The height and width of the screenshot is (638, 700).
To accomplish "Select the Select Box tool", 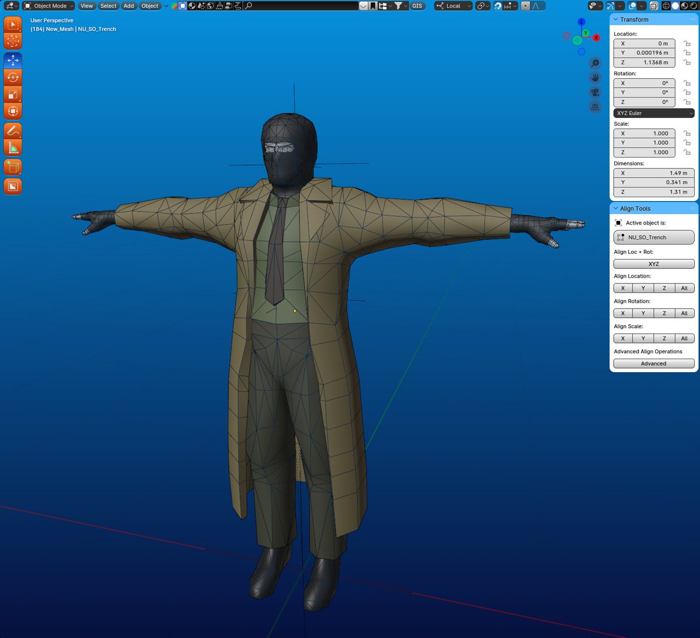I will click(x=13, y=24).
